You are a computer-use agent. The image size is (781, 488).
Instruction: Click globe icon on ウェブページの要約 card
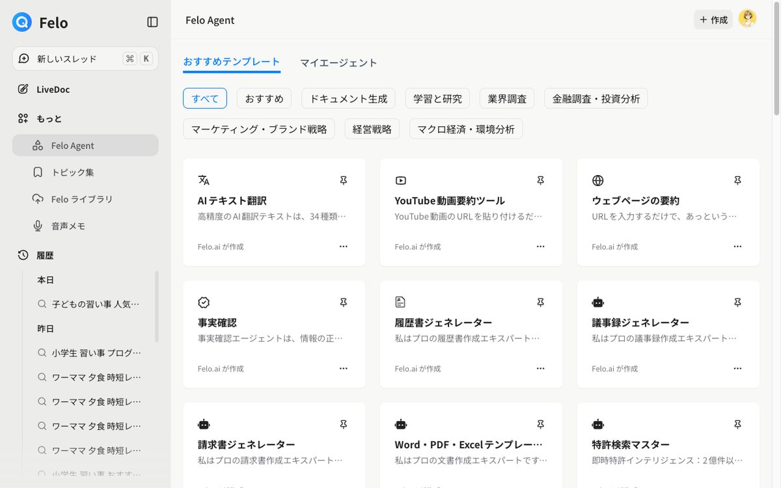coord(598,180)
